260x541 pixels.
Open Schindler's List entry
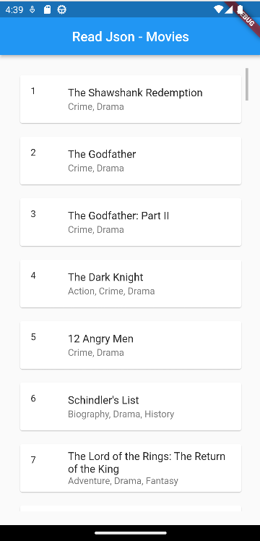pos(131,406)
